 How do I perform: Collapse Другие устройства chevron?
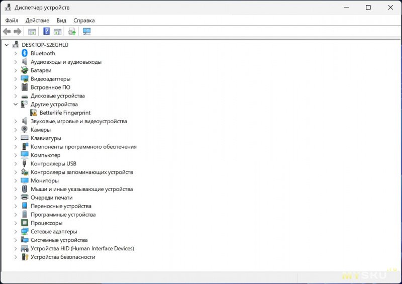tap(16, 104)
